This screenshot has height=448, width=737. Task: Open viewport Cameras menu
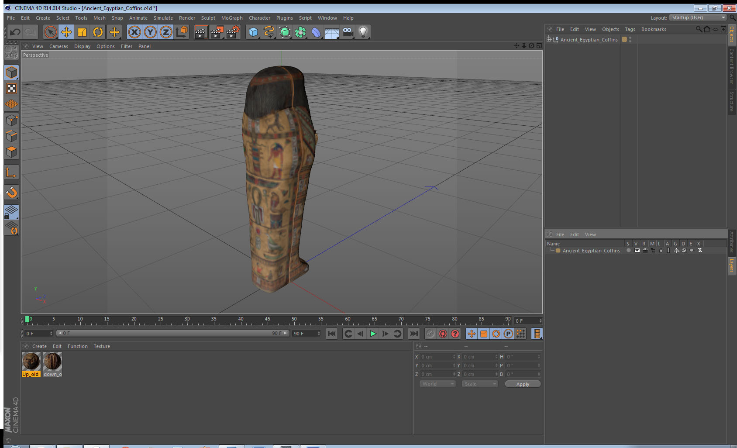(x=59, y=46)
